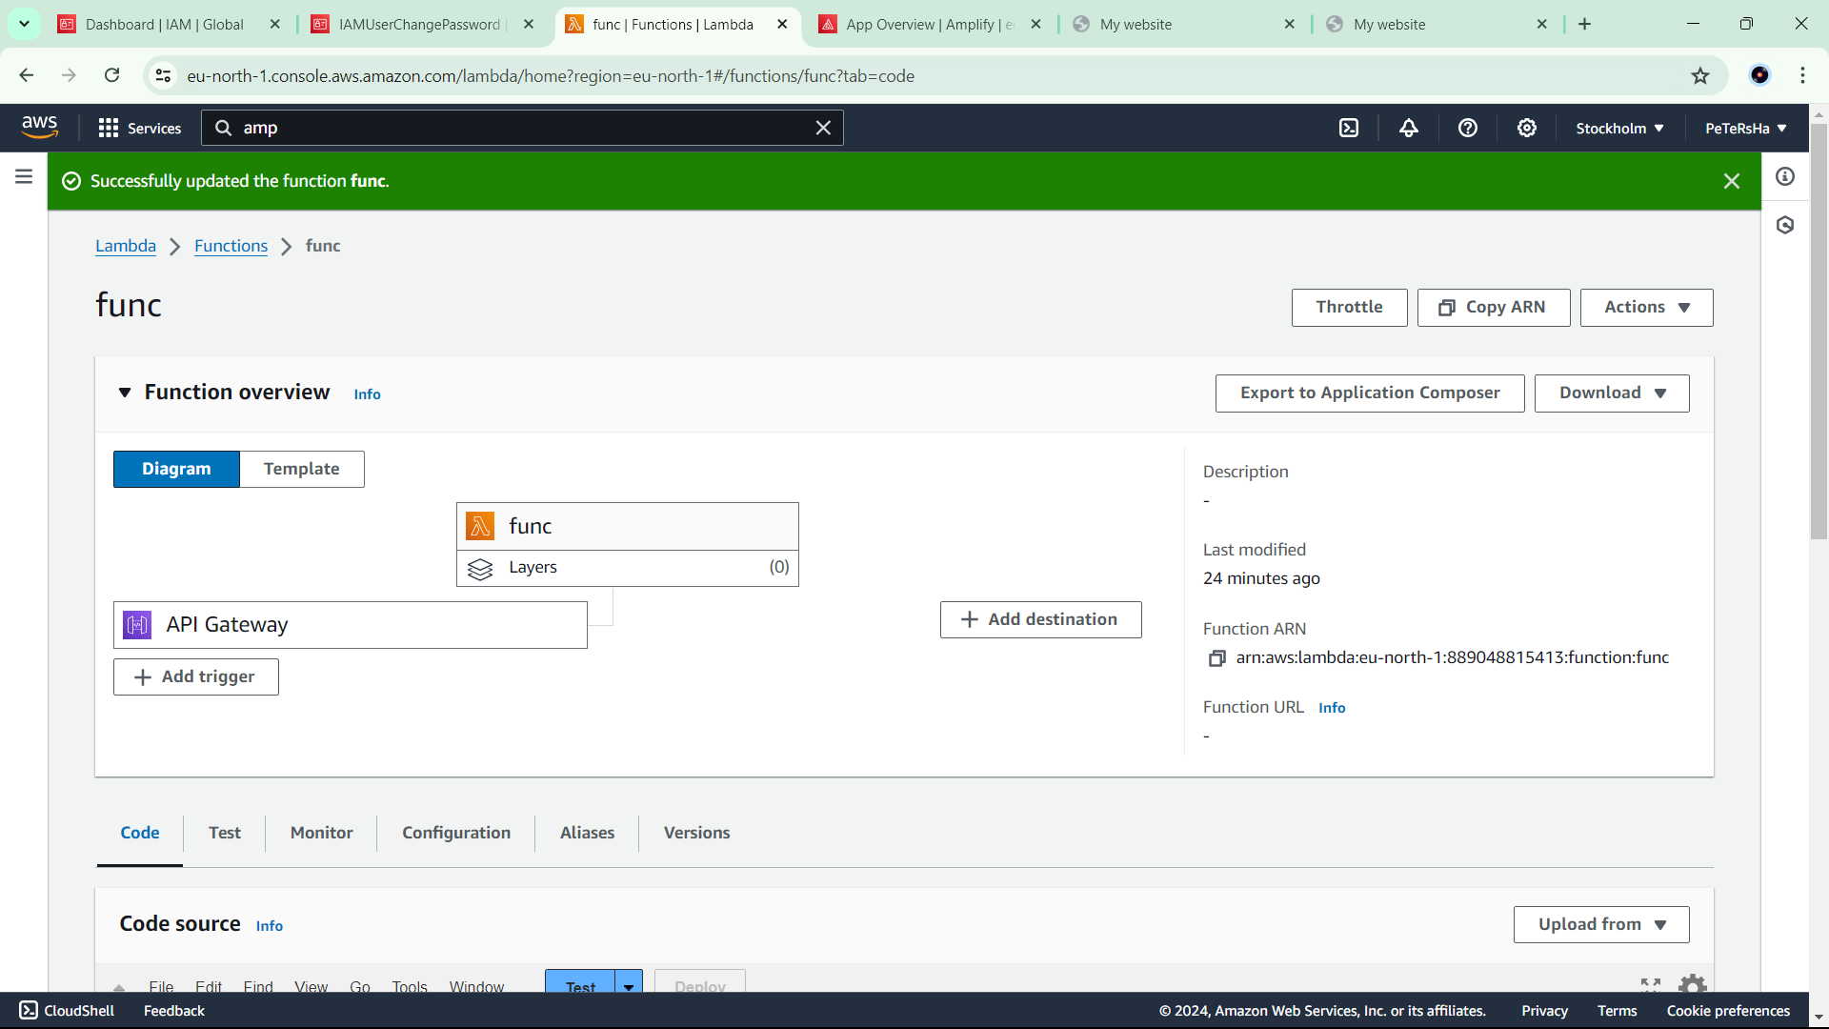This screenshot has height=1029, width=1829.
Task: Collapse the Function overview section
Action: tap(125, 393)
